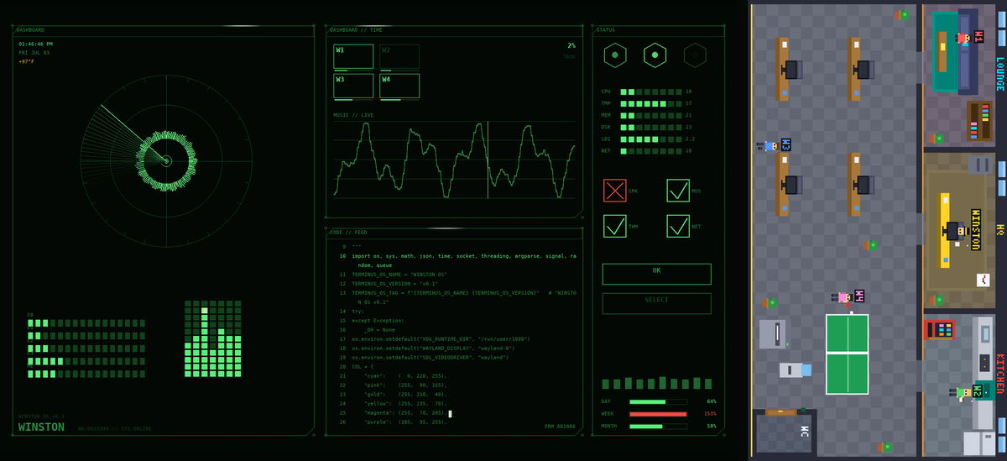Click the teal Lounge sofa rug
The height and width of the screenshot is (461, 1007).
tap(946, 50)
